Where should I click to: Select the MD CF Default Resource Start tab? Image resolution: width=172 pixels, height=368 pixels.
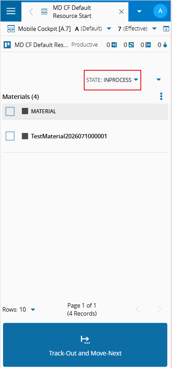[72, 12]
